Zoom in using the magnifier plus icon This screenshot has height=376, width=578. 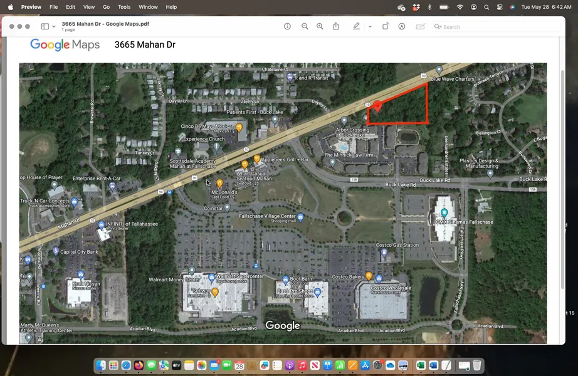pyautogui.click(x=320, y=26)
